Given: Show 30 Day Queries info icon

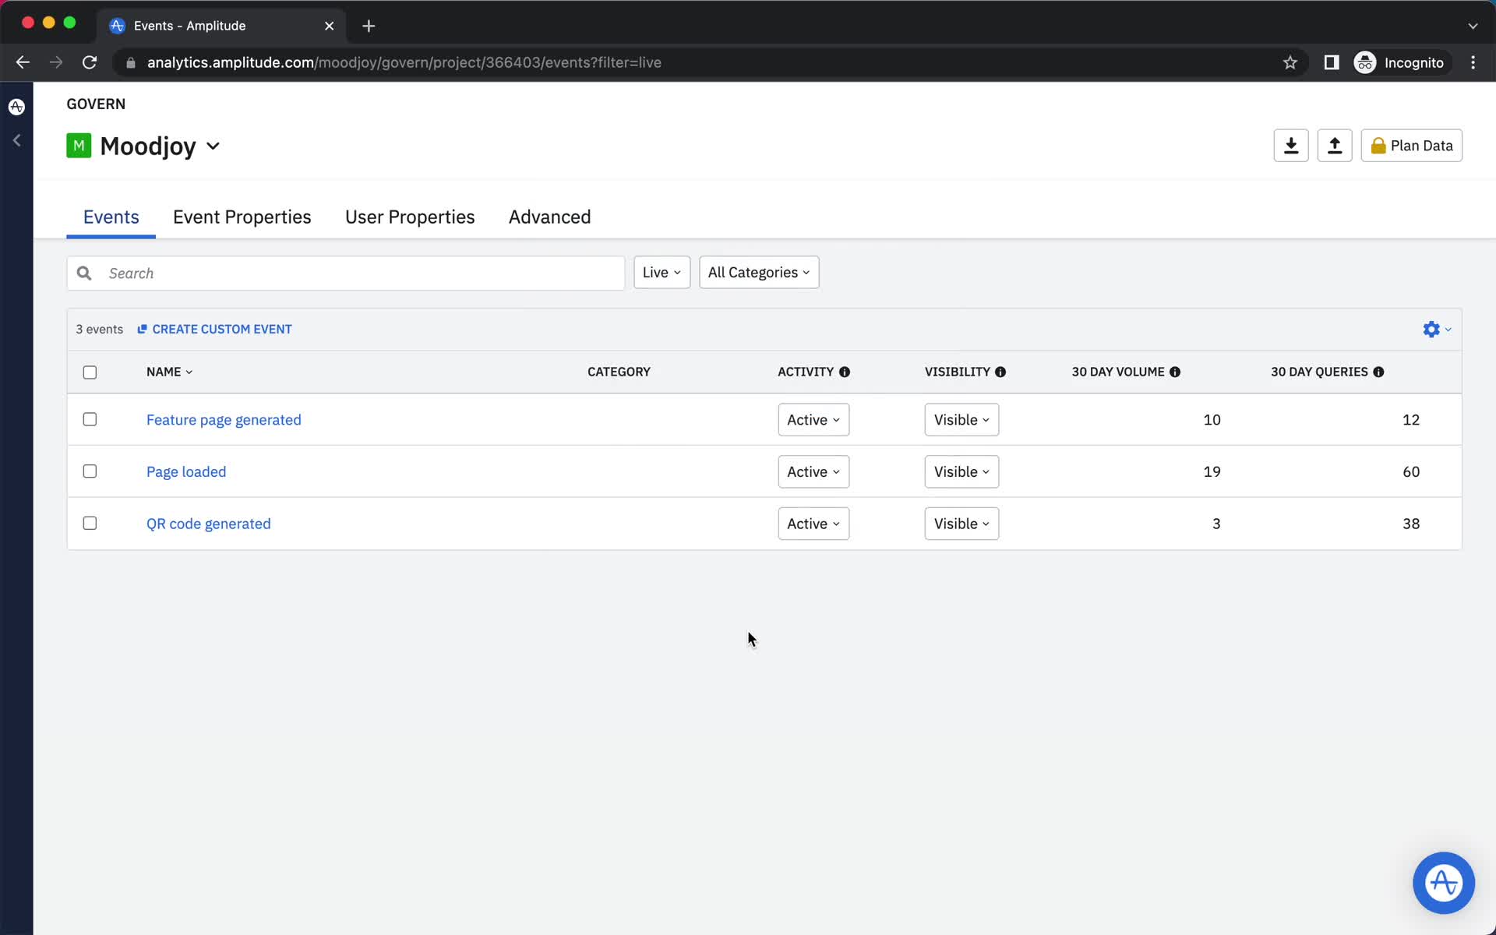Looking at the screenshot, I should pyautogui.click(x=1378, y=372).
